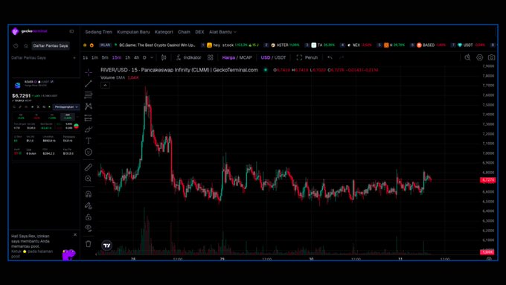Select the trend line drawing tool

click(x=88, y=83)
